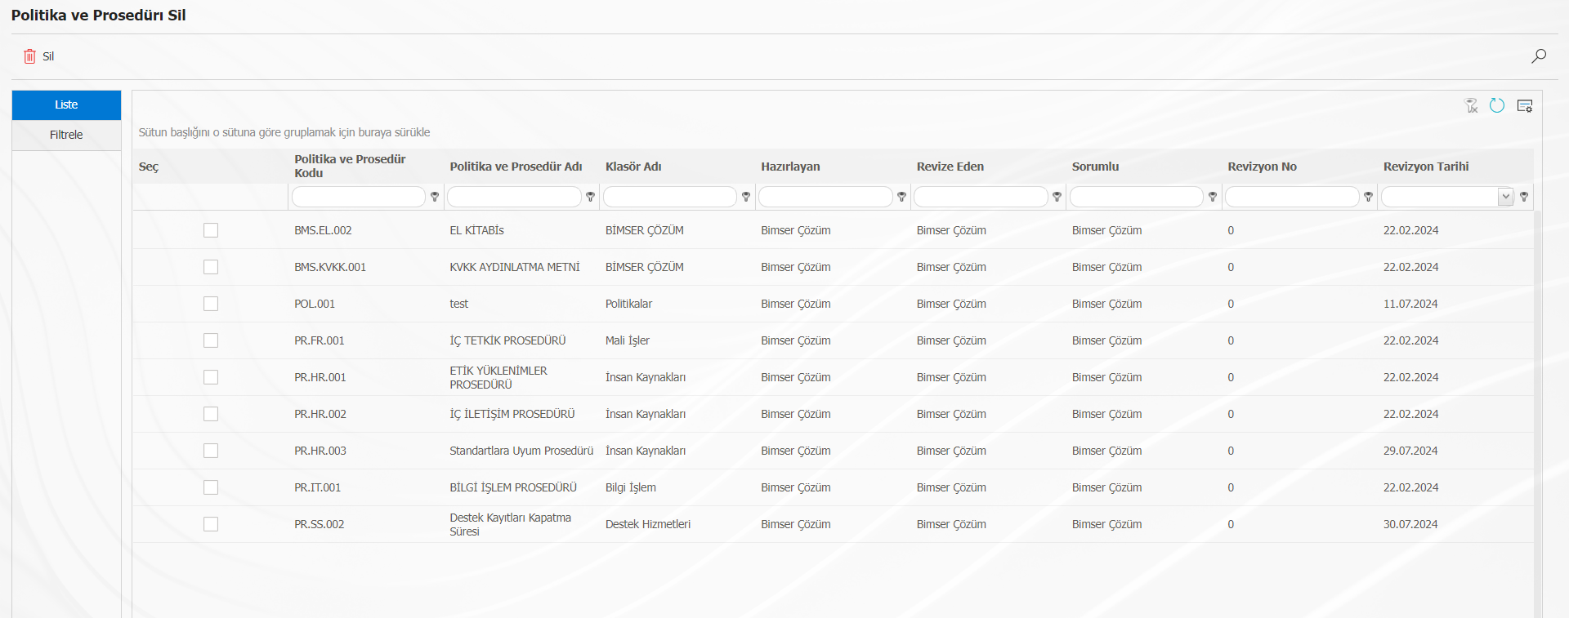Filter icon for Politika ve Prosedür Kodu
This screenshot has height=618, width=1569.
tap(435, 197)
